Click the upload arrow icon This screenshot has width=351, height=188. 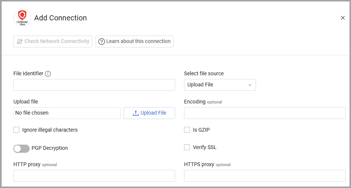(x=135, y=113)
